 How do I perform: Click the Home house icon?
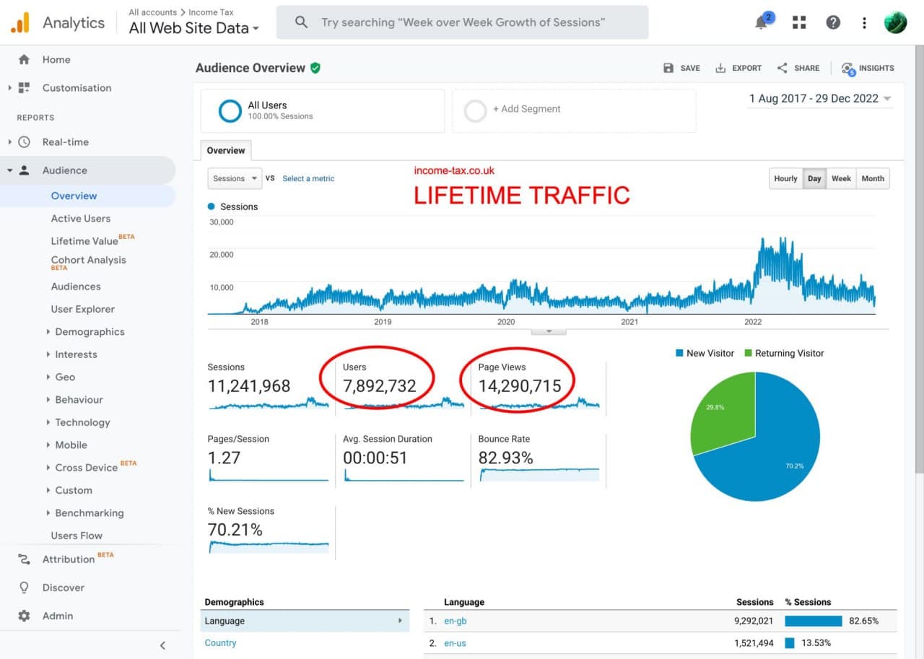point(25,59)
